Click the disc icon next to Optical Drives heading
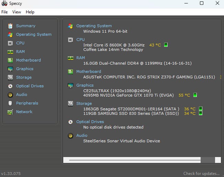224x177 pixels. [71, 122]
